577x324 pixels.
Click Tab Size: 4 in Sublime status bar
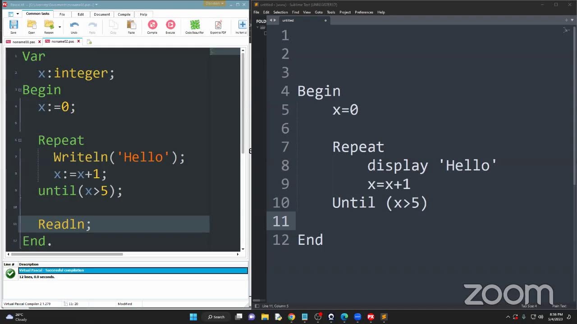(529, 306)
